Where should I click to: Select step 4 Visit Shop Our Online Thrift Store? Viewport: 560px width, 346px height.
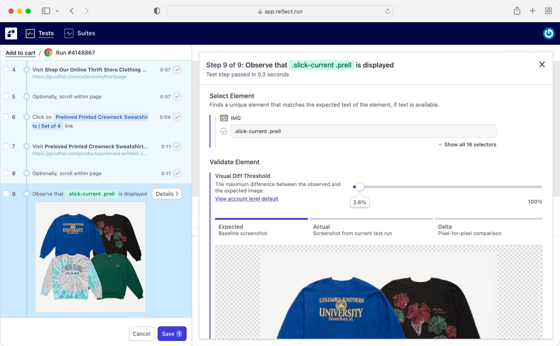pyautogui.click(x=89, y=70)
